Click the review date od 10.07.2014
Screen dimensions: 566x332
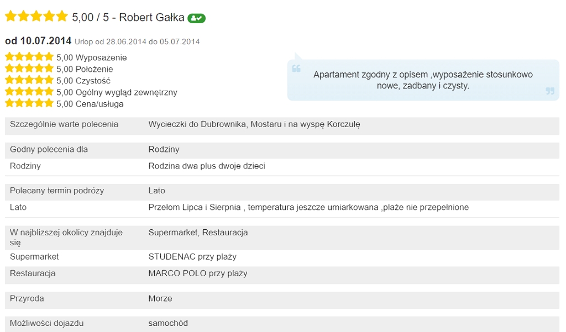pyautogui.click(x=38, y=41)
